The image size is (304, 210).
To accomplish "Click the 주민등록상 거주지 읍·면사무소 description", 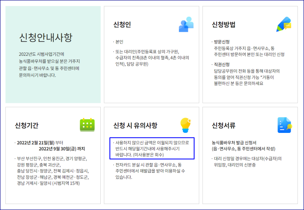I will pyautogui.click(x=249, y=51).
